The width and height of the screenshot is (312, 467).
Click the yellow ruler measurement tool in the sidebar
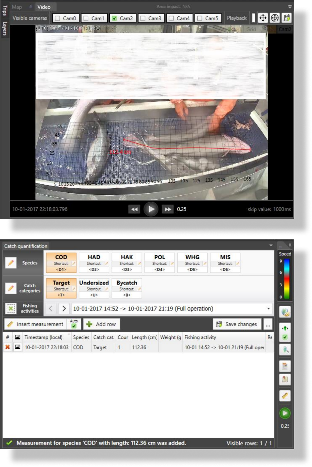tap(285, 396)
